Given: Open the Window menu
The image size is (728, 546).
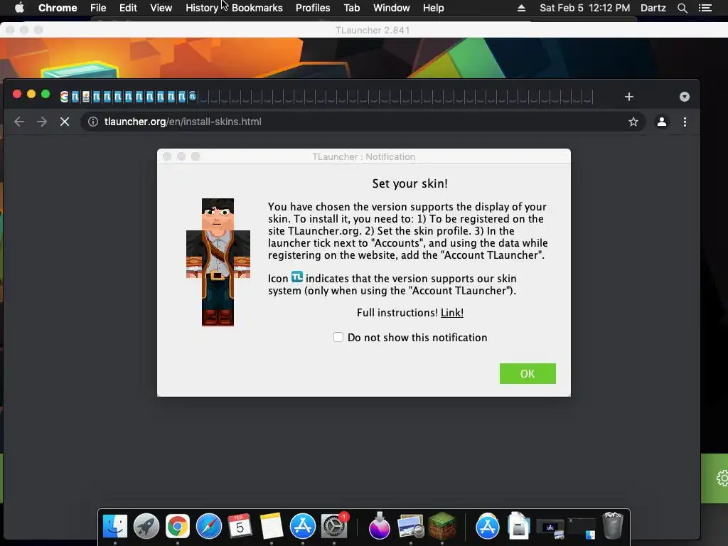Looking at the screenshot, I should tap(392, 8).
